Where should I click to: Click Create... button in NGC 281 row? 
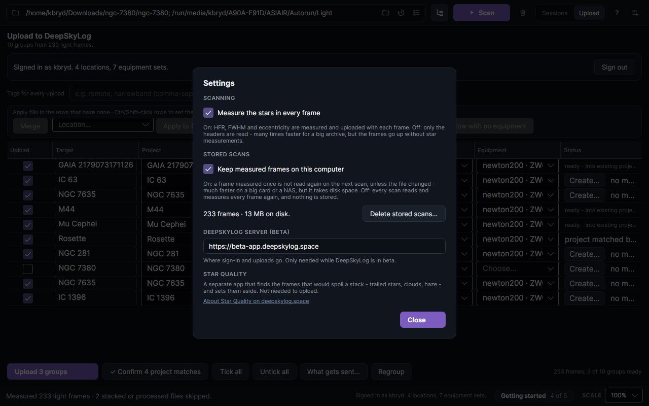[x=585, y=254]
